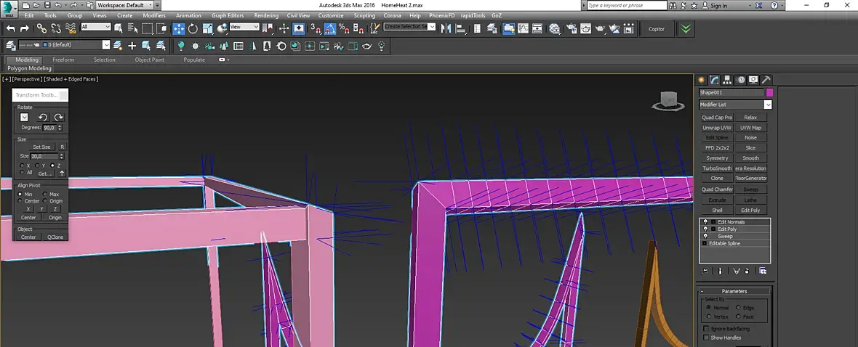The width and height of the screenshot is (858, 347).
Task: Click the Select and Link chain icon
Action: (41, 29)
